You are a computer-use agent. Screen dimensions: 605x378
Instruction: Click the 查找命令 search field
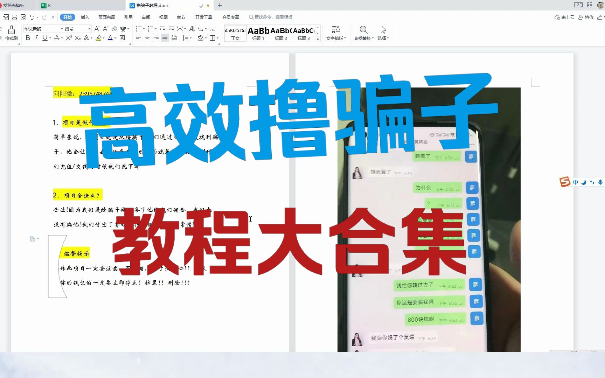point(271,17)
